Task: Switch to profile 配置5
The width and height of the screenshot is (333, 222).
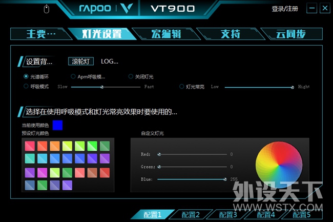Action: pos(302,215)
